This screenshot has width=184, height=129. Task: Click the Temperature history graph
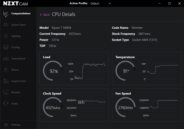click(163, 72)
